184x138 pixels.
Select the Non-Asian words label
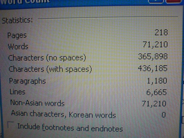pyautogui.click(x=37, y=103)
